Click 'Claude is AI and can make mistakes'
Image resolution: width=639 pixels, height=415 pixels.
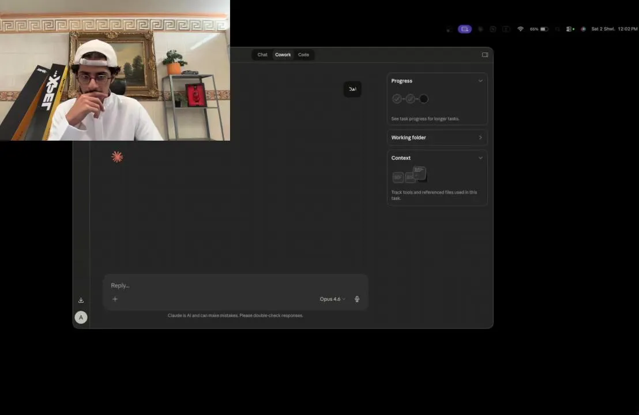point(235,315)
